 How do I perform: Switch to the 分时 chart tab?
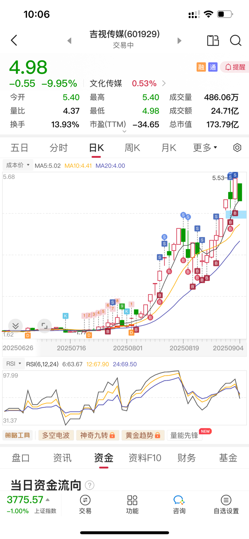point(59,148)
